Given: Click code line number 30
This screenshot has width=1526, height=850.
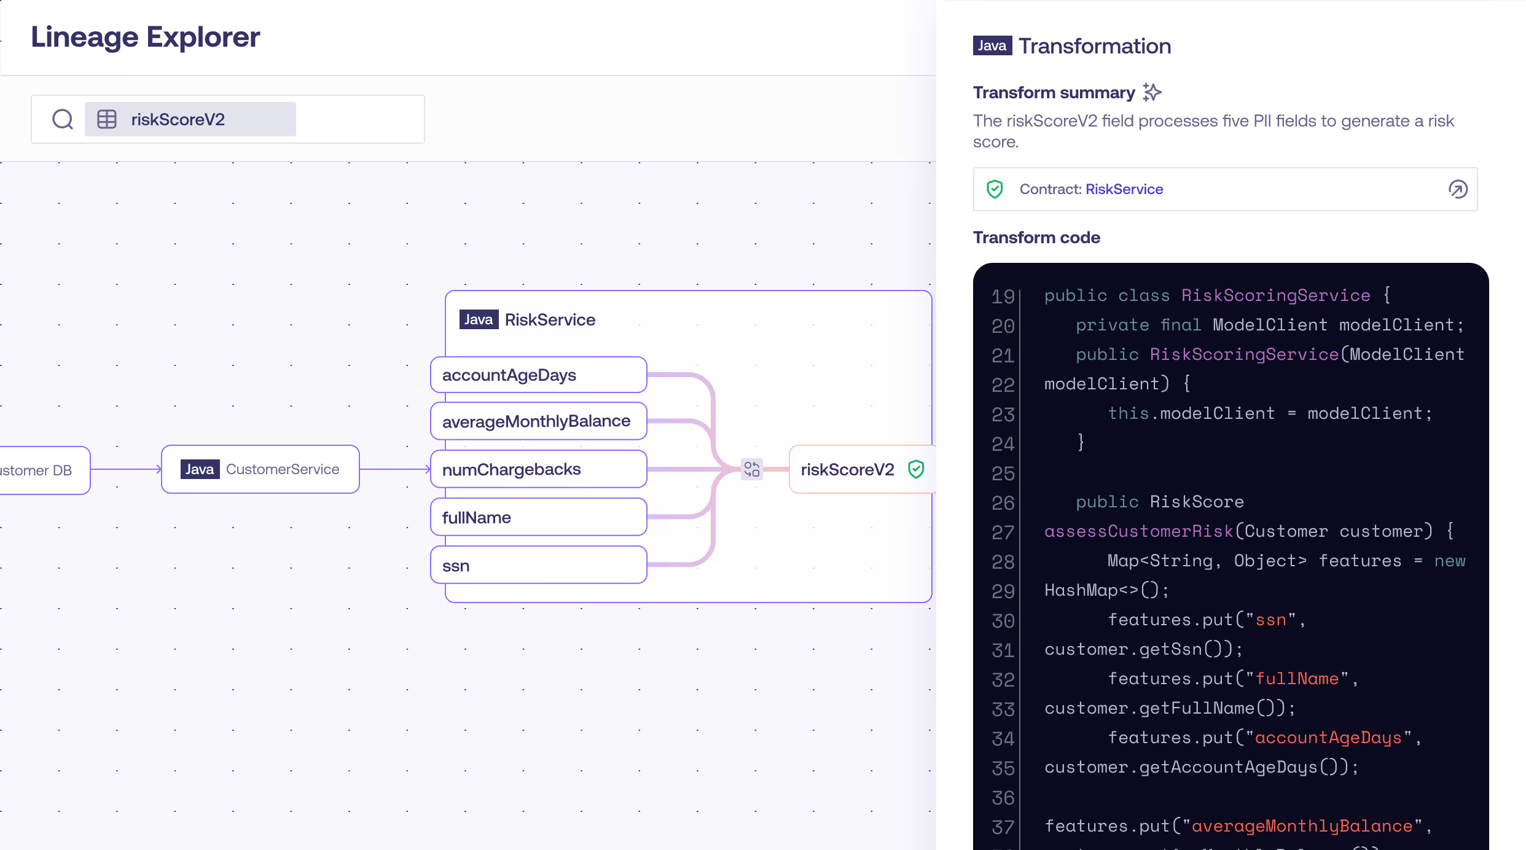Looking at the screenshot, I should [1003, 621].
